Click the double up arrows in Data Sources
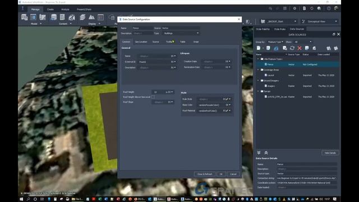 [266, 153]
